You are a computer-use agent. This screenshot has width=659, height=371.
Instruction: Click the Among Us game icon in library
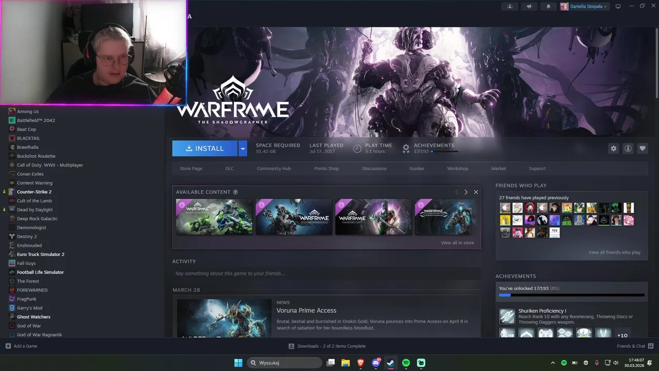tap(12, 111)
